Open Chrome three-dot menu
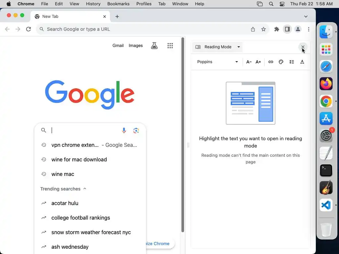The width and height of the screenshot is (339, 254). (x=309, y=29)
